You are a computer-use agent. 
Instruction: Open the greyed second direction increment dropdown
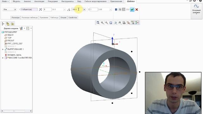point(110,9)
